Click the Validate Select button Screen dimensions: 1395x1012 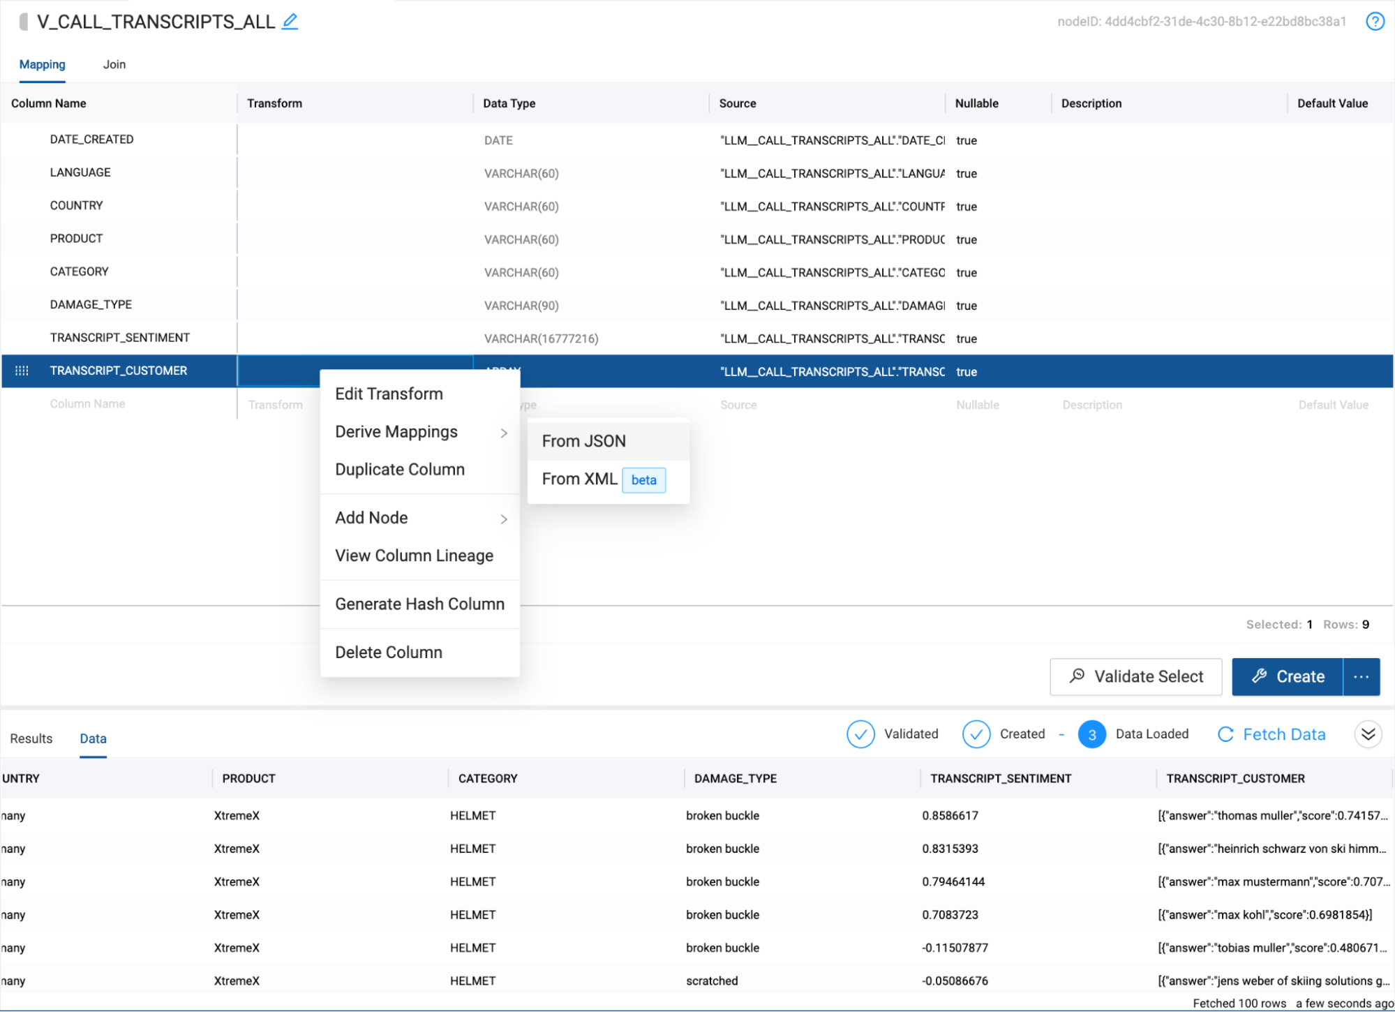[1135, 677]
